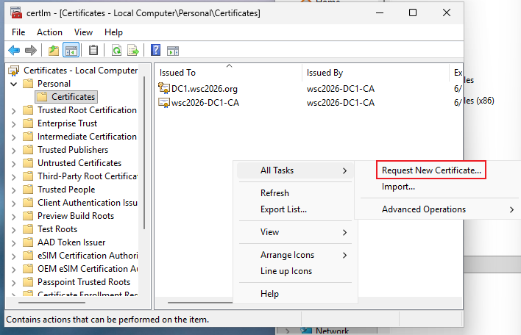Click the Export List toolbar icon

pyautogui.click(x=133, y=51)
